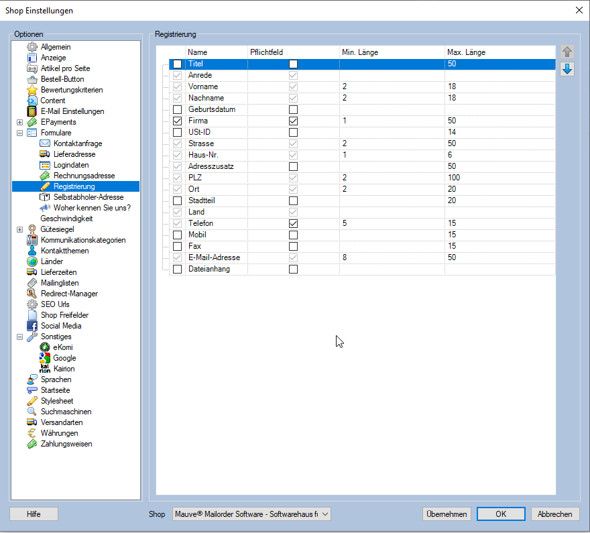Click the eKomi icon in the tree
Image resolution: width=590 pixels, height=533 pixels.
[45, 347]
